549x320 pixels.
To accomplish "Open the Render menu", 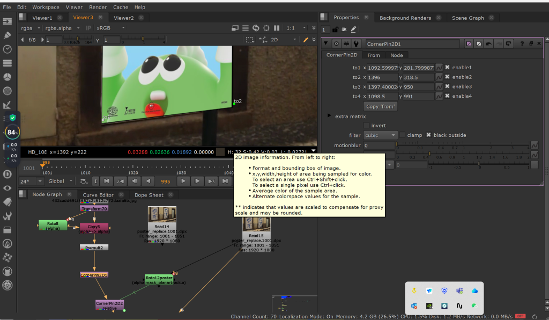I will point(98,7).
